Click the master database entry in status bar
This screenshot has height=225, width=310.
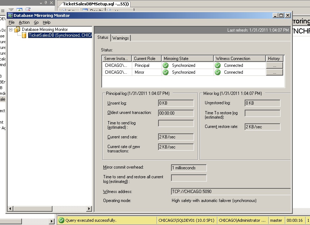click(x=276, y=220)
